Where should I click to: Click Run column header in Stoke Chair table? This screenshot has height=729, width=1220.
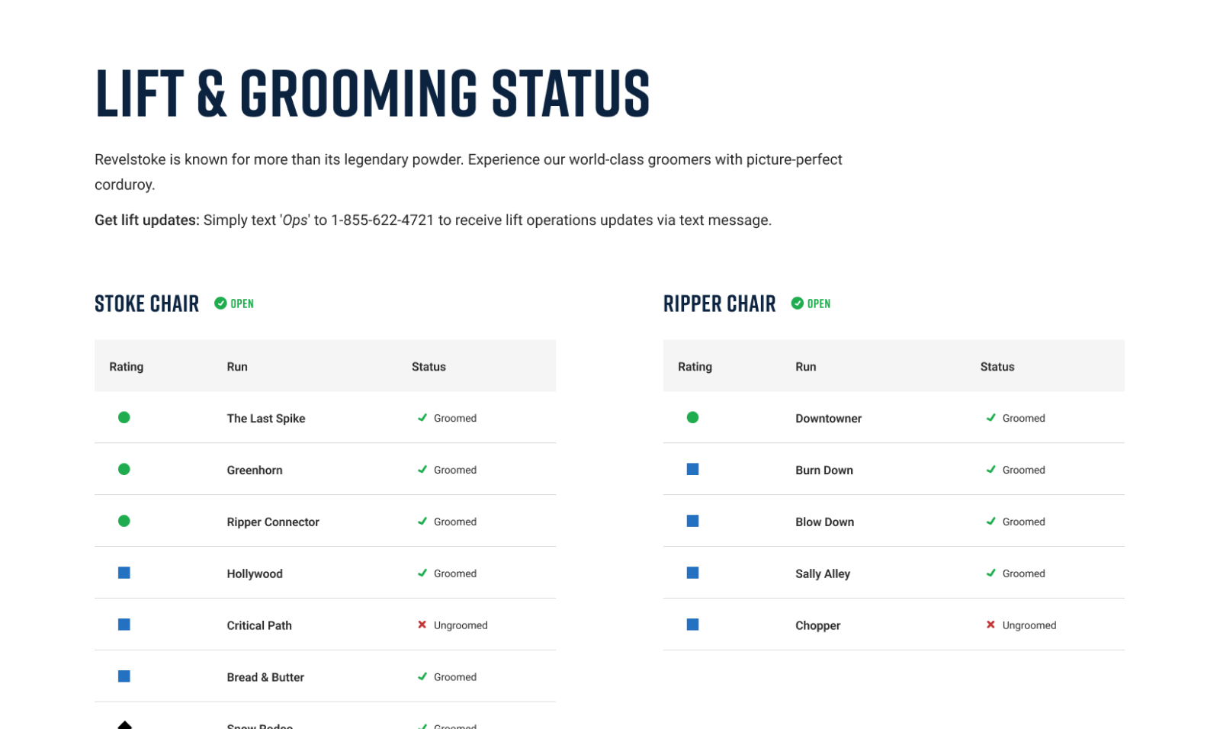click(237, 367)
